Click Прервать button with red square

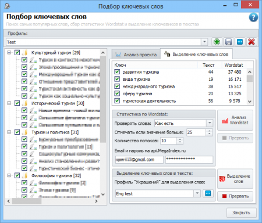(235, 196)
